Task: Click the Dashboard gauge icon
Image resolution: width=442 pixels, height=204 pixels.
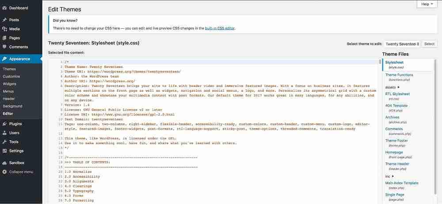Action: (x=4, y=8)
